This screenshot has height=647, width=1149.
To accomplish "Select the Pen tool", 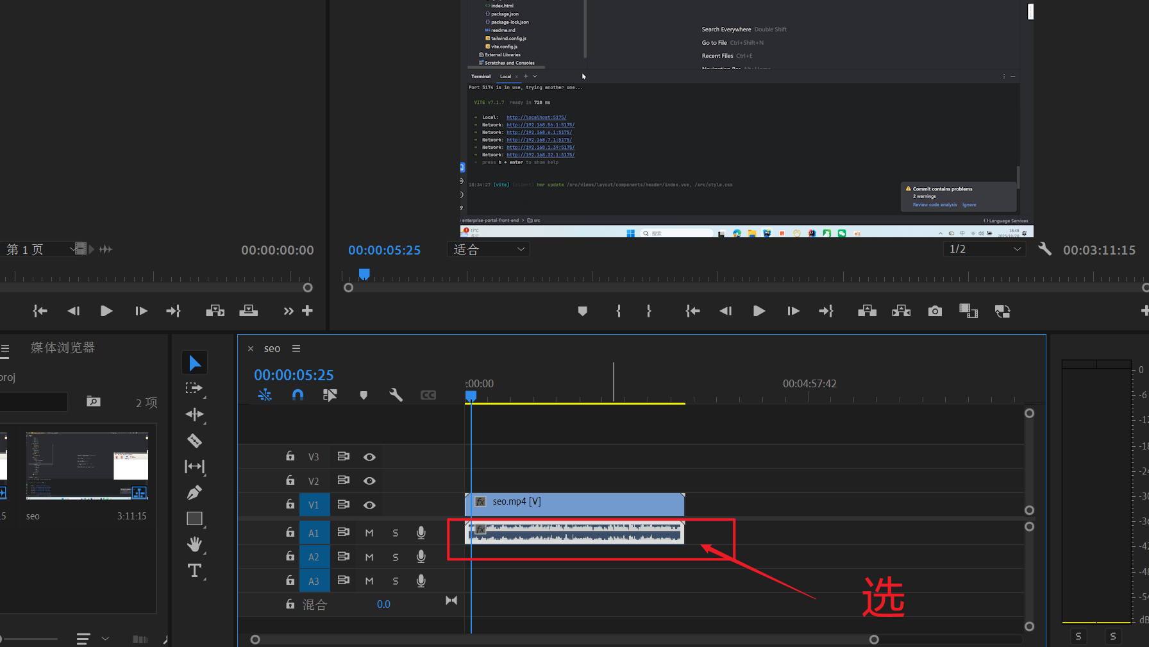I will [194, 492].
